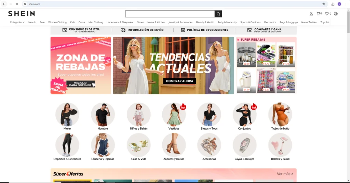Open Blusas y Tops category circle
Viewport: 350px width, 183px height.
[209, 114]
